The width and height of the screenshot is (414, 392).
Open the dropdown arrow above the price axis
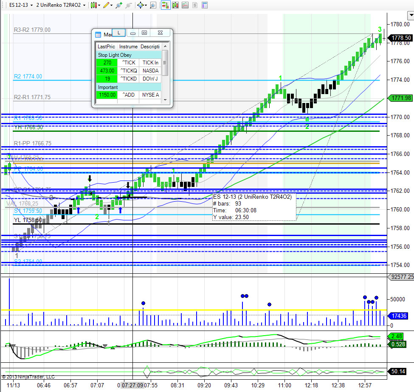[411, 15]
